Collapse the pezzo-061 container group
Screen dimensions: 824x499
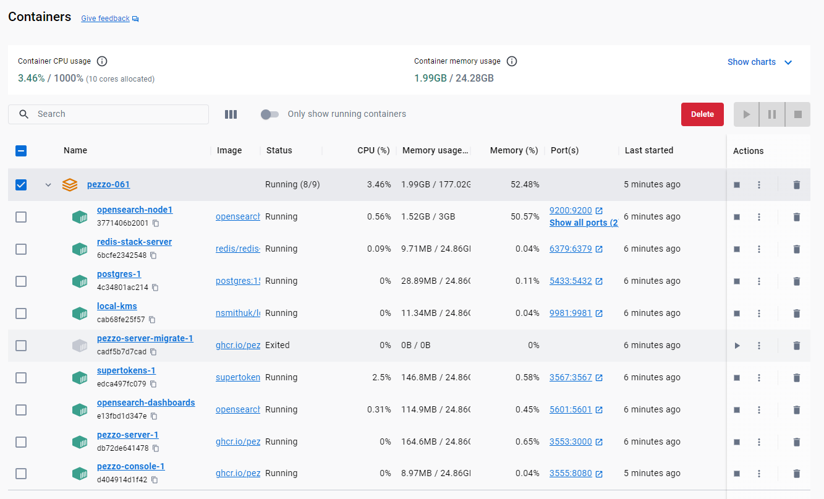point(48,184)
